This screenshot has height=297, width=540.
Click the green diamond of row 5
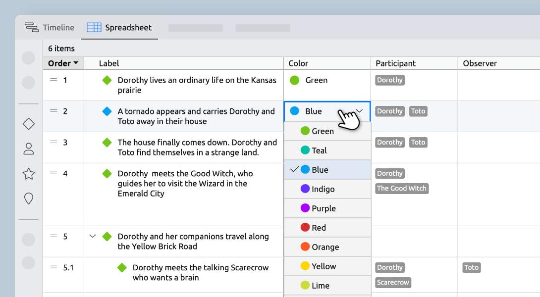107,237
